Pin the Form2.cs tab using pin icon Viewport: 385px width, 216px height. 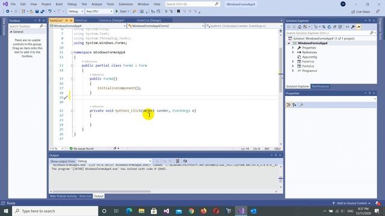coord(67,20)
